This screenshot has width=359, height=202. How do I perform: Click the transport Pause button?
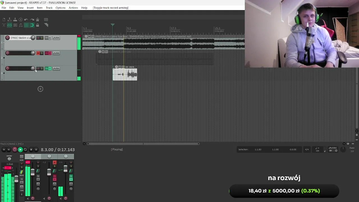pyautogui.click(x=36, y=150)
